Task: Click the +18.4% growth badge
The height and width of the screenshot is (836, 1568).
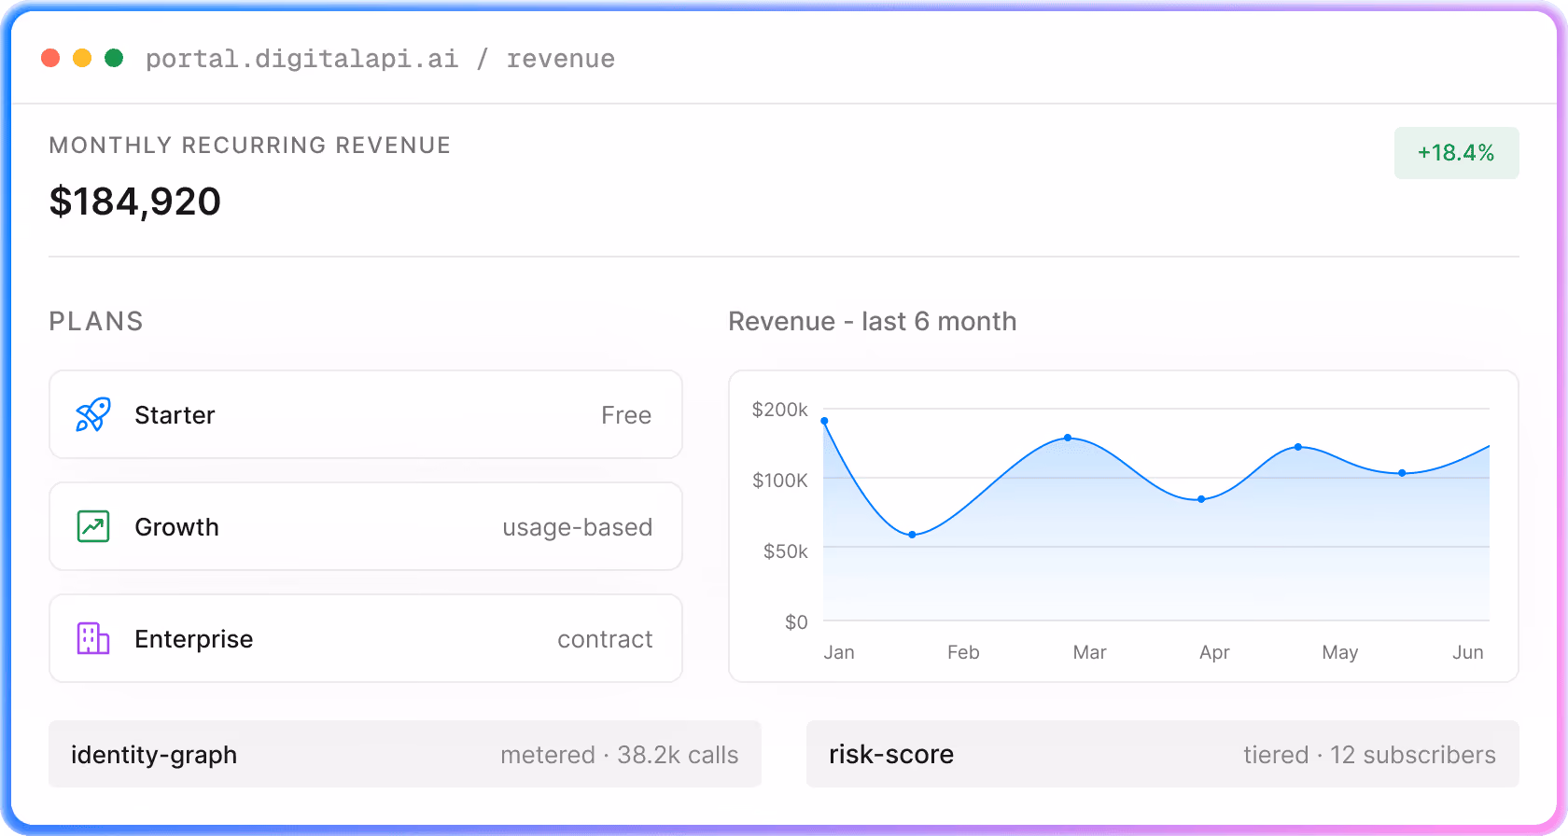Action: click(x=1456, y=153)
